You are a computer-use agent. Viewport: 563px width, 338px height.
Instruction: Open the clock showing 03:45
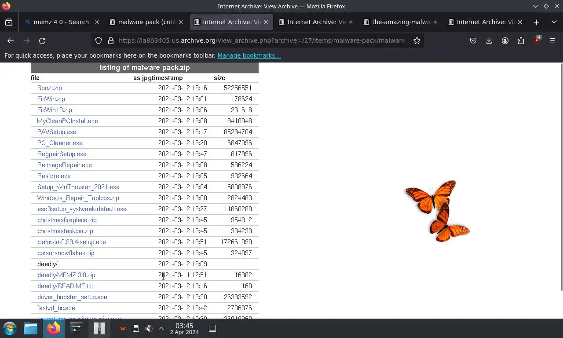click(184, 328)
